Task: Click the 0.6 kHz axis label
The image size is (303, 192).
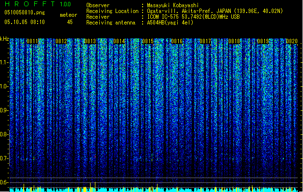Action: [x=4, y=182]
